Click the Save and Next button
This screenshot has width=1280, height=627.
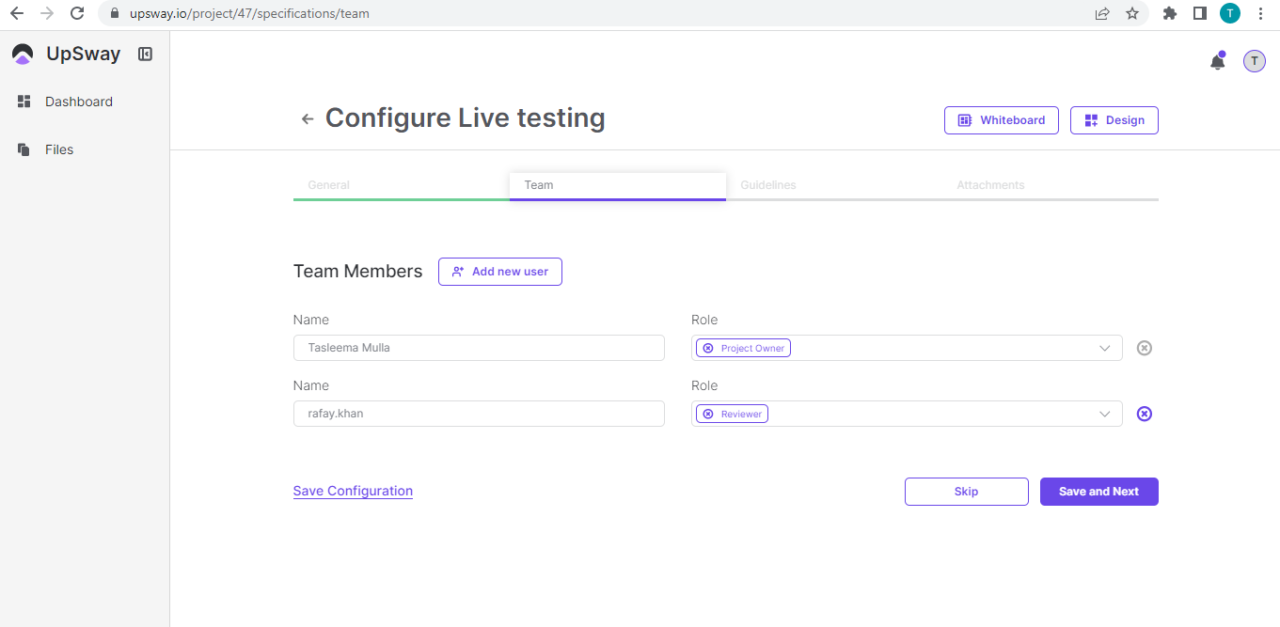click(1098, 492)
